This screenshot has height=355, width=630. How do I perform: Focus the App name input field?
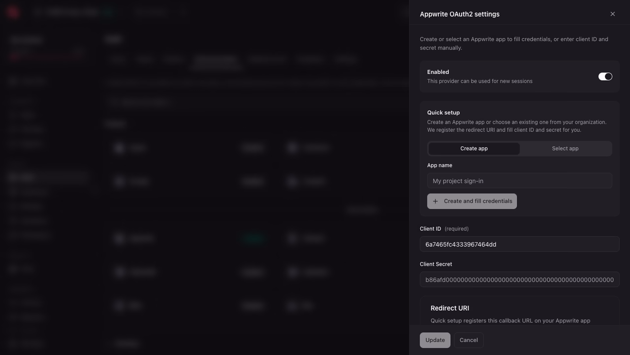[x=520, y=181]
